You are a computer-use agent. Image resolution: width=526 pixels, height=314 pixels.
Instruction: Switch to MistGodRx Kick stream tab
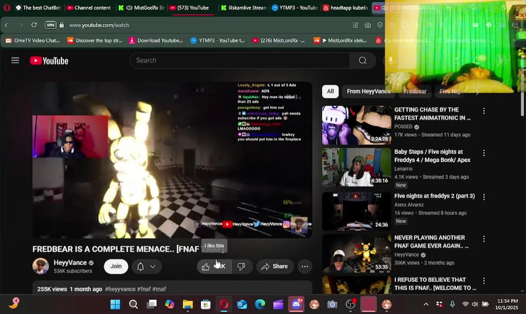[142, 8]
